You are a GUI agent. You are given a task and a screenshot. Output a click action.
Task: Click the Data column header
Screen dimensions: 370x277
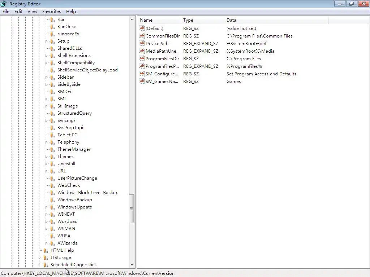[276, 20]
